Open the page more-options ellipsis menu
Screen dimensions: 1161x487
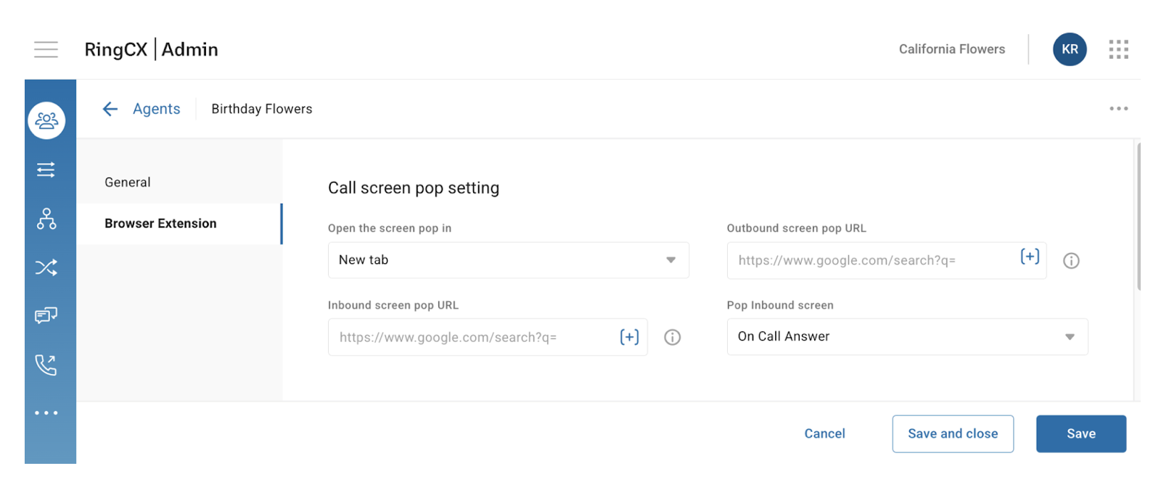pyautogui.click(x=1118, y=109)
